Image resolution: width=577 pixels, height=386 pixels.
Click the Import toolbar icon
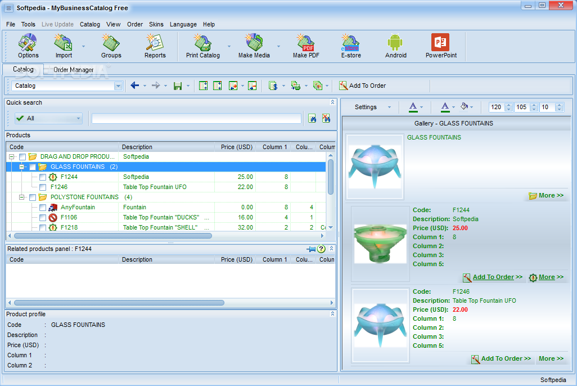[x=64, y=46]
